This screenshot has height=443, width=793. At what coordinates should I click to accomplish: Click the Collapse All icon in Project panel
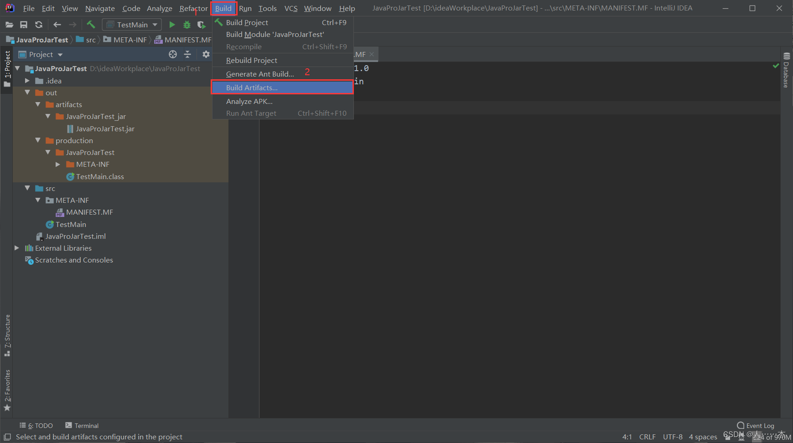[187, 54]
